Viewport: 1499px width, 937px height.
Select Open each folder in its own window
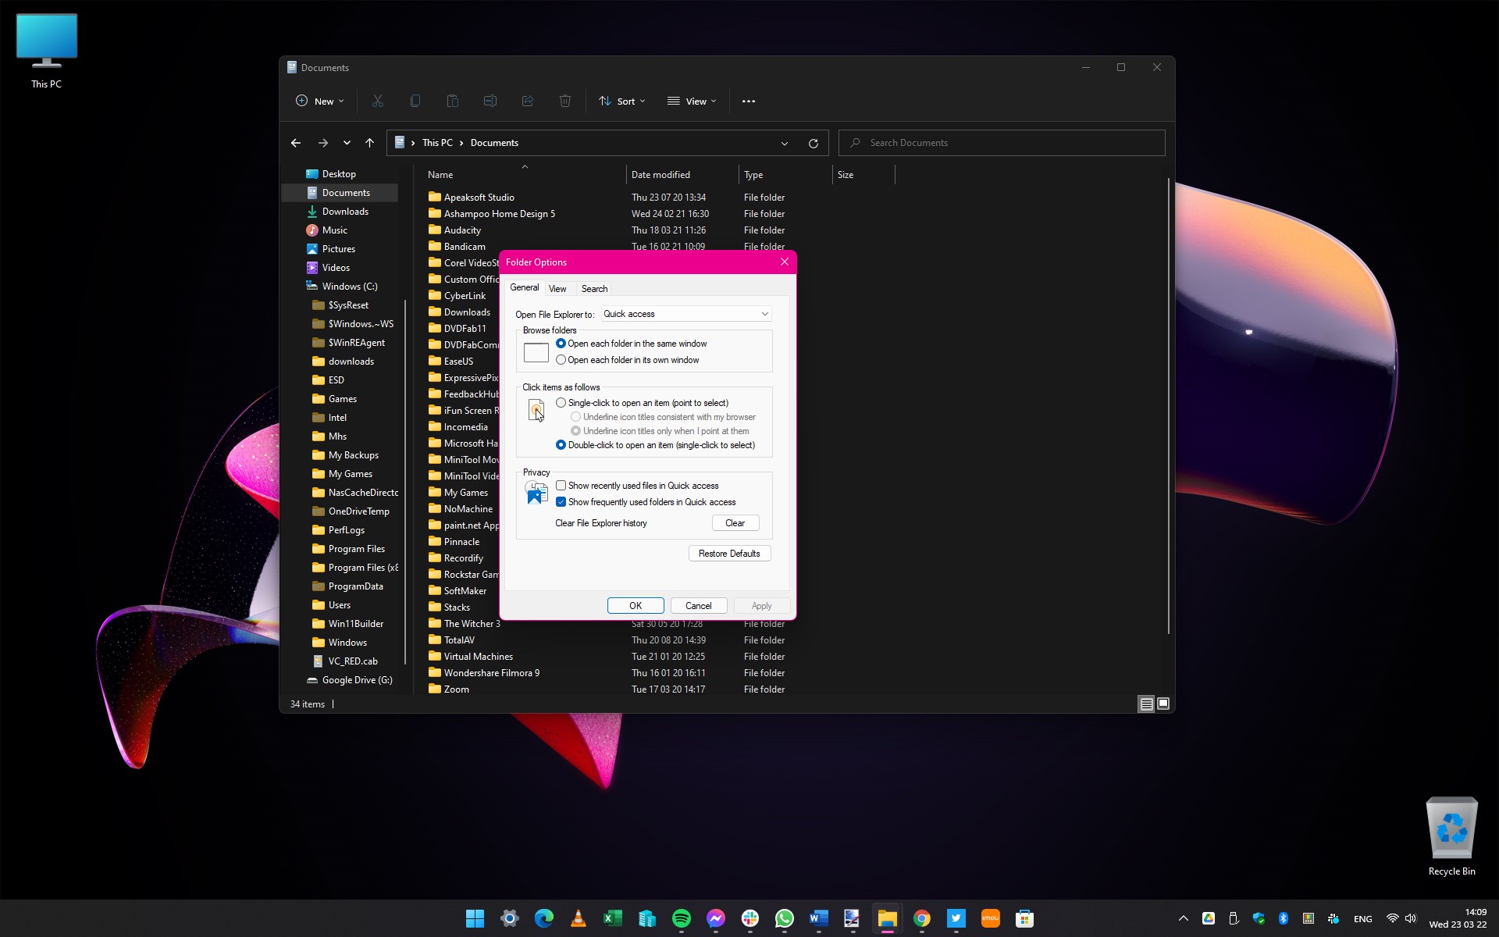(x=561, y=359)
